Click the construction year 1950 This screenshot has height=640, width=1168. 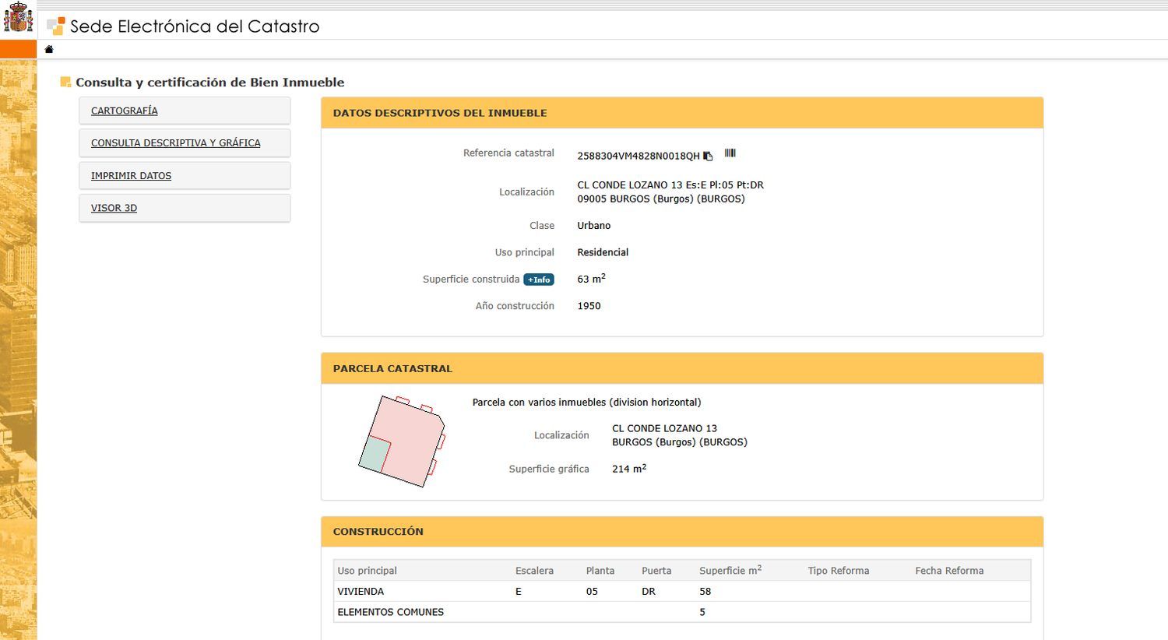(x=589, y=306)
